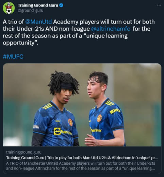
Task: Click the tweet text about 'unique learning opportunity'
Action: pyautogui.click(x=79, y=32)
